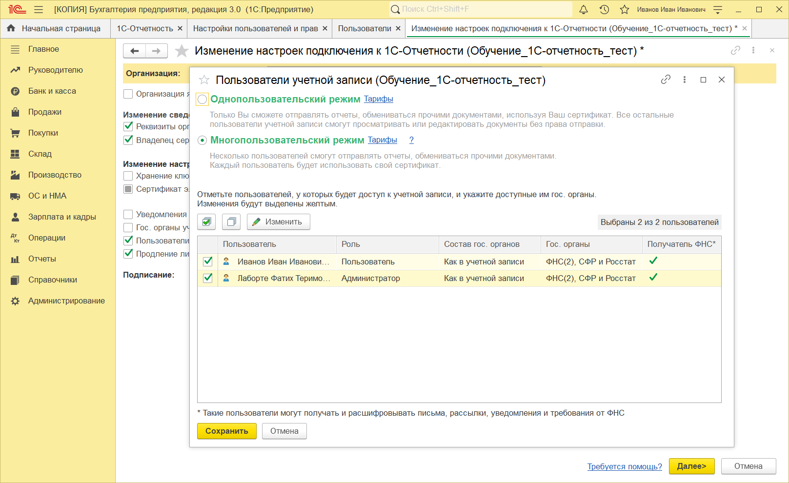Sort by Роль column header
789x483 pixels.
coord(387,244)
